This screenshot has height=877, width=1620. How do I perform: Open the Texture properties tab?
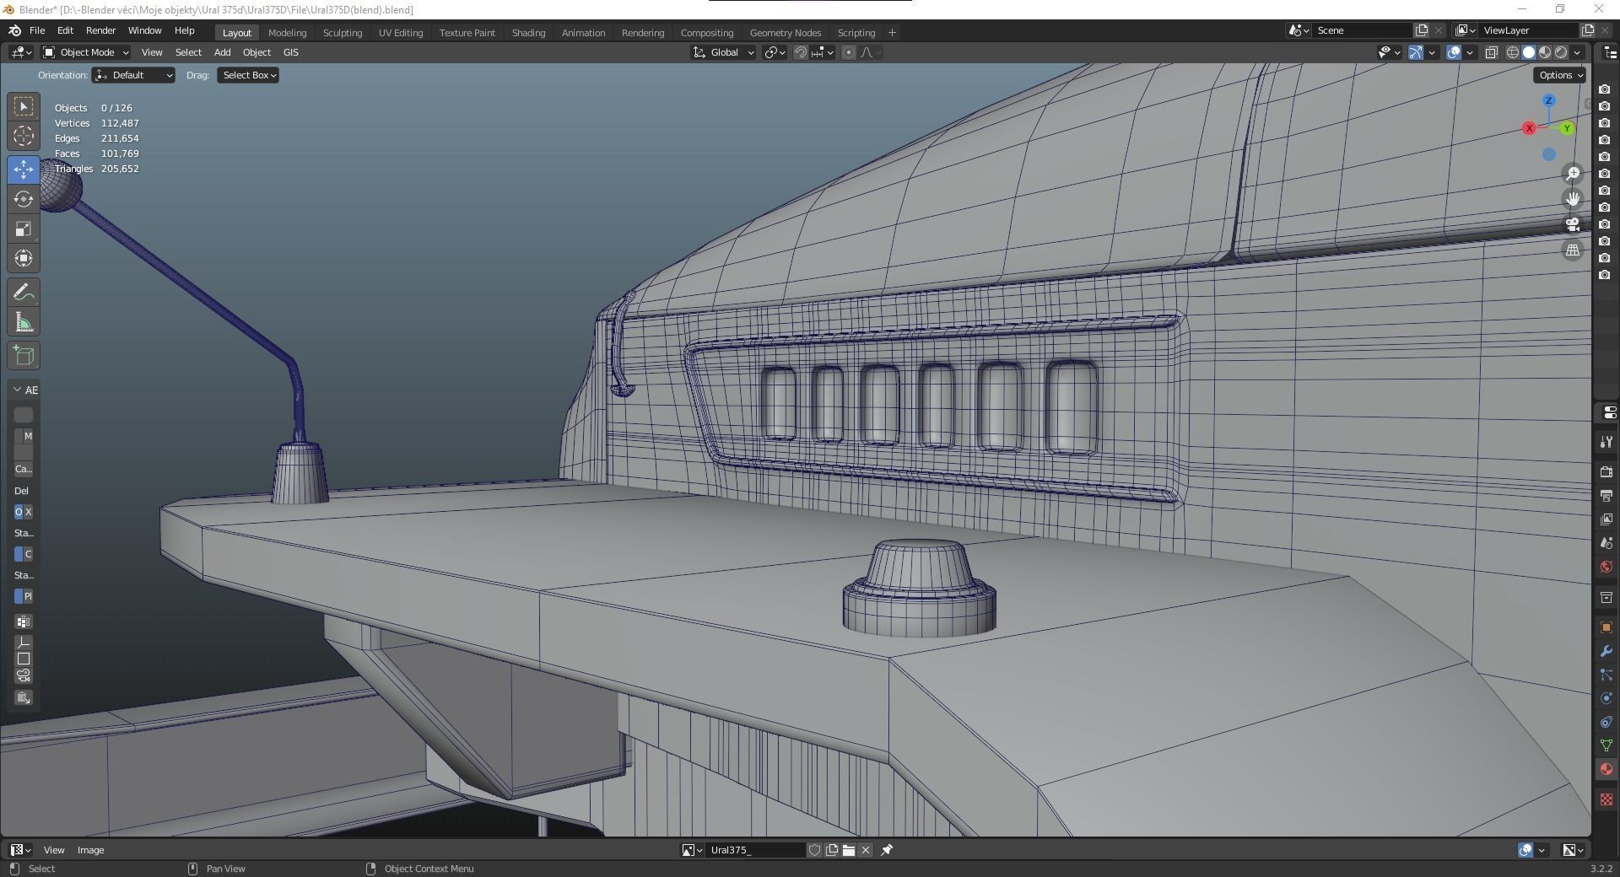coord(1606,799)
